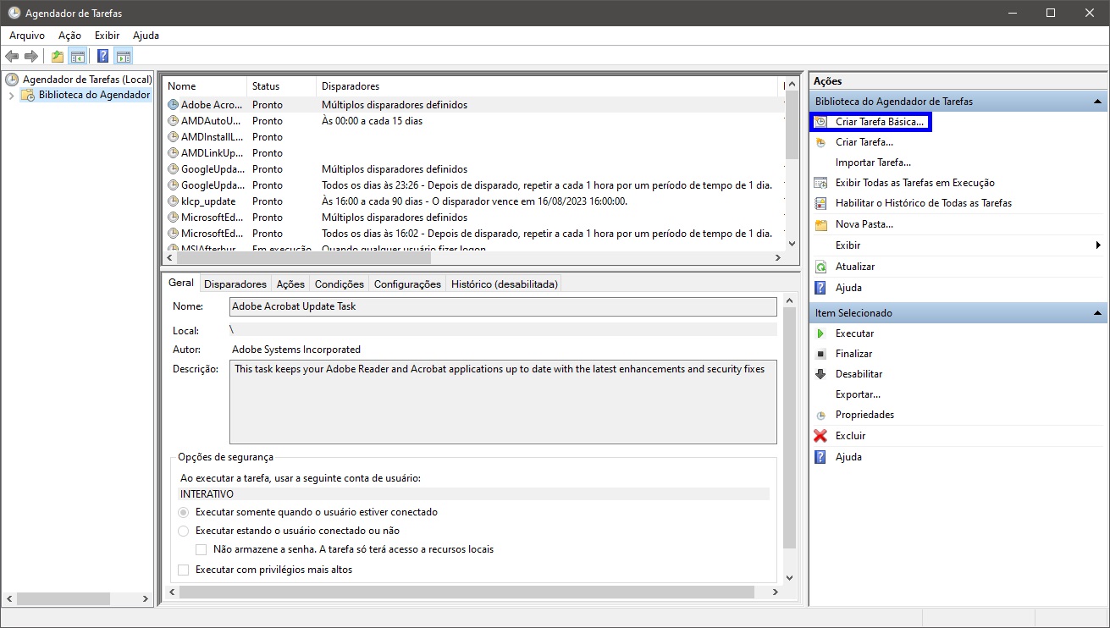Select 'Executar estando o usuário conectado ou não'
This screenshot has height=628, width=1110.
[x=184, y=531]
